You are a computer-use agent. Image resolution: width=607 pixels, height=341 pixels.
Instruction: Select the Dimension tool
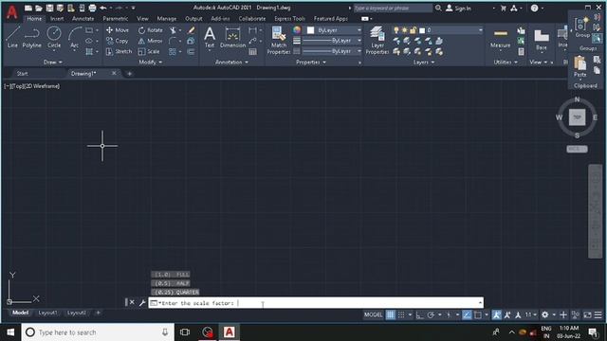(232, 37)
